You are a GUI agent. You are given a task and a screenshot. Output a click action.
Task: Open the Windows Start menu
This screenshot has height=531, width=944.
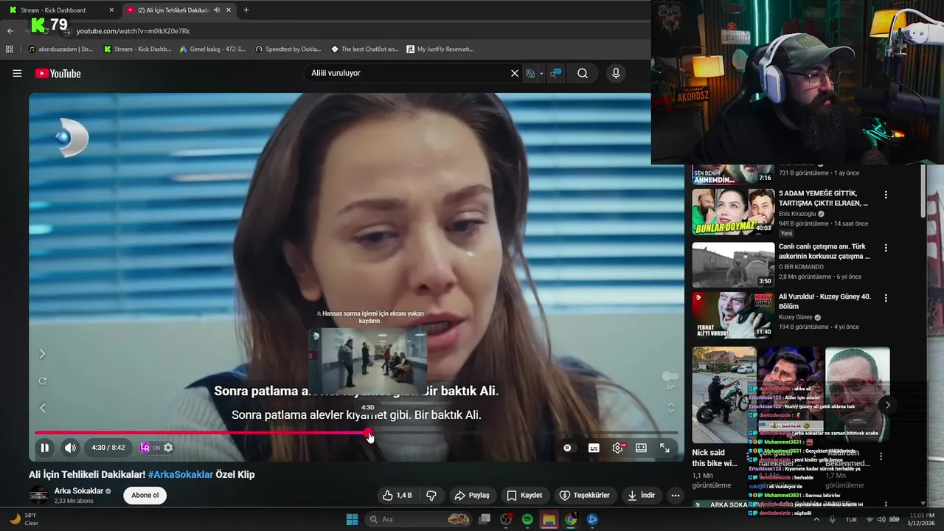click(352, 519)
